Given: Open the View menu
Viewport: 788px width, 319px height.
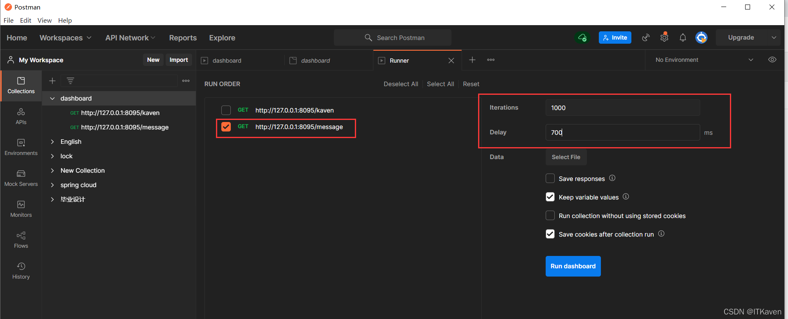Looking at the screenshot, I should [x=45, y=20].
